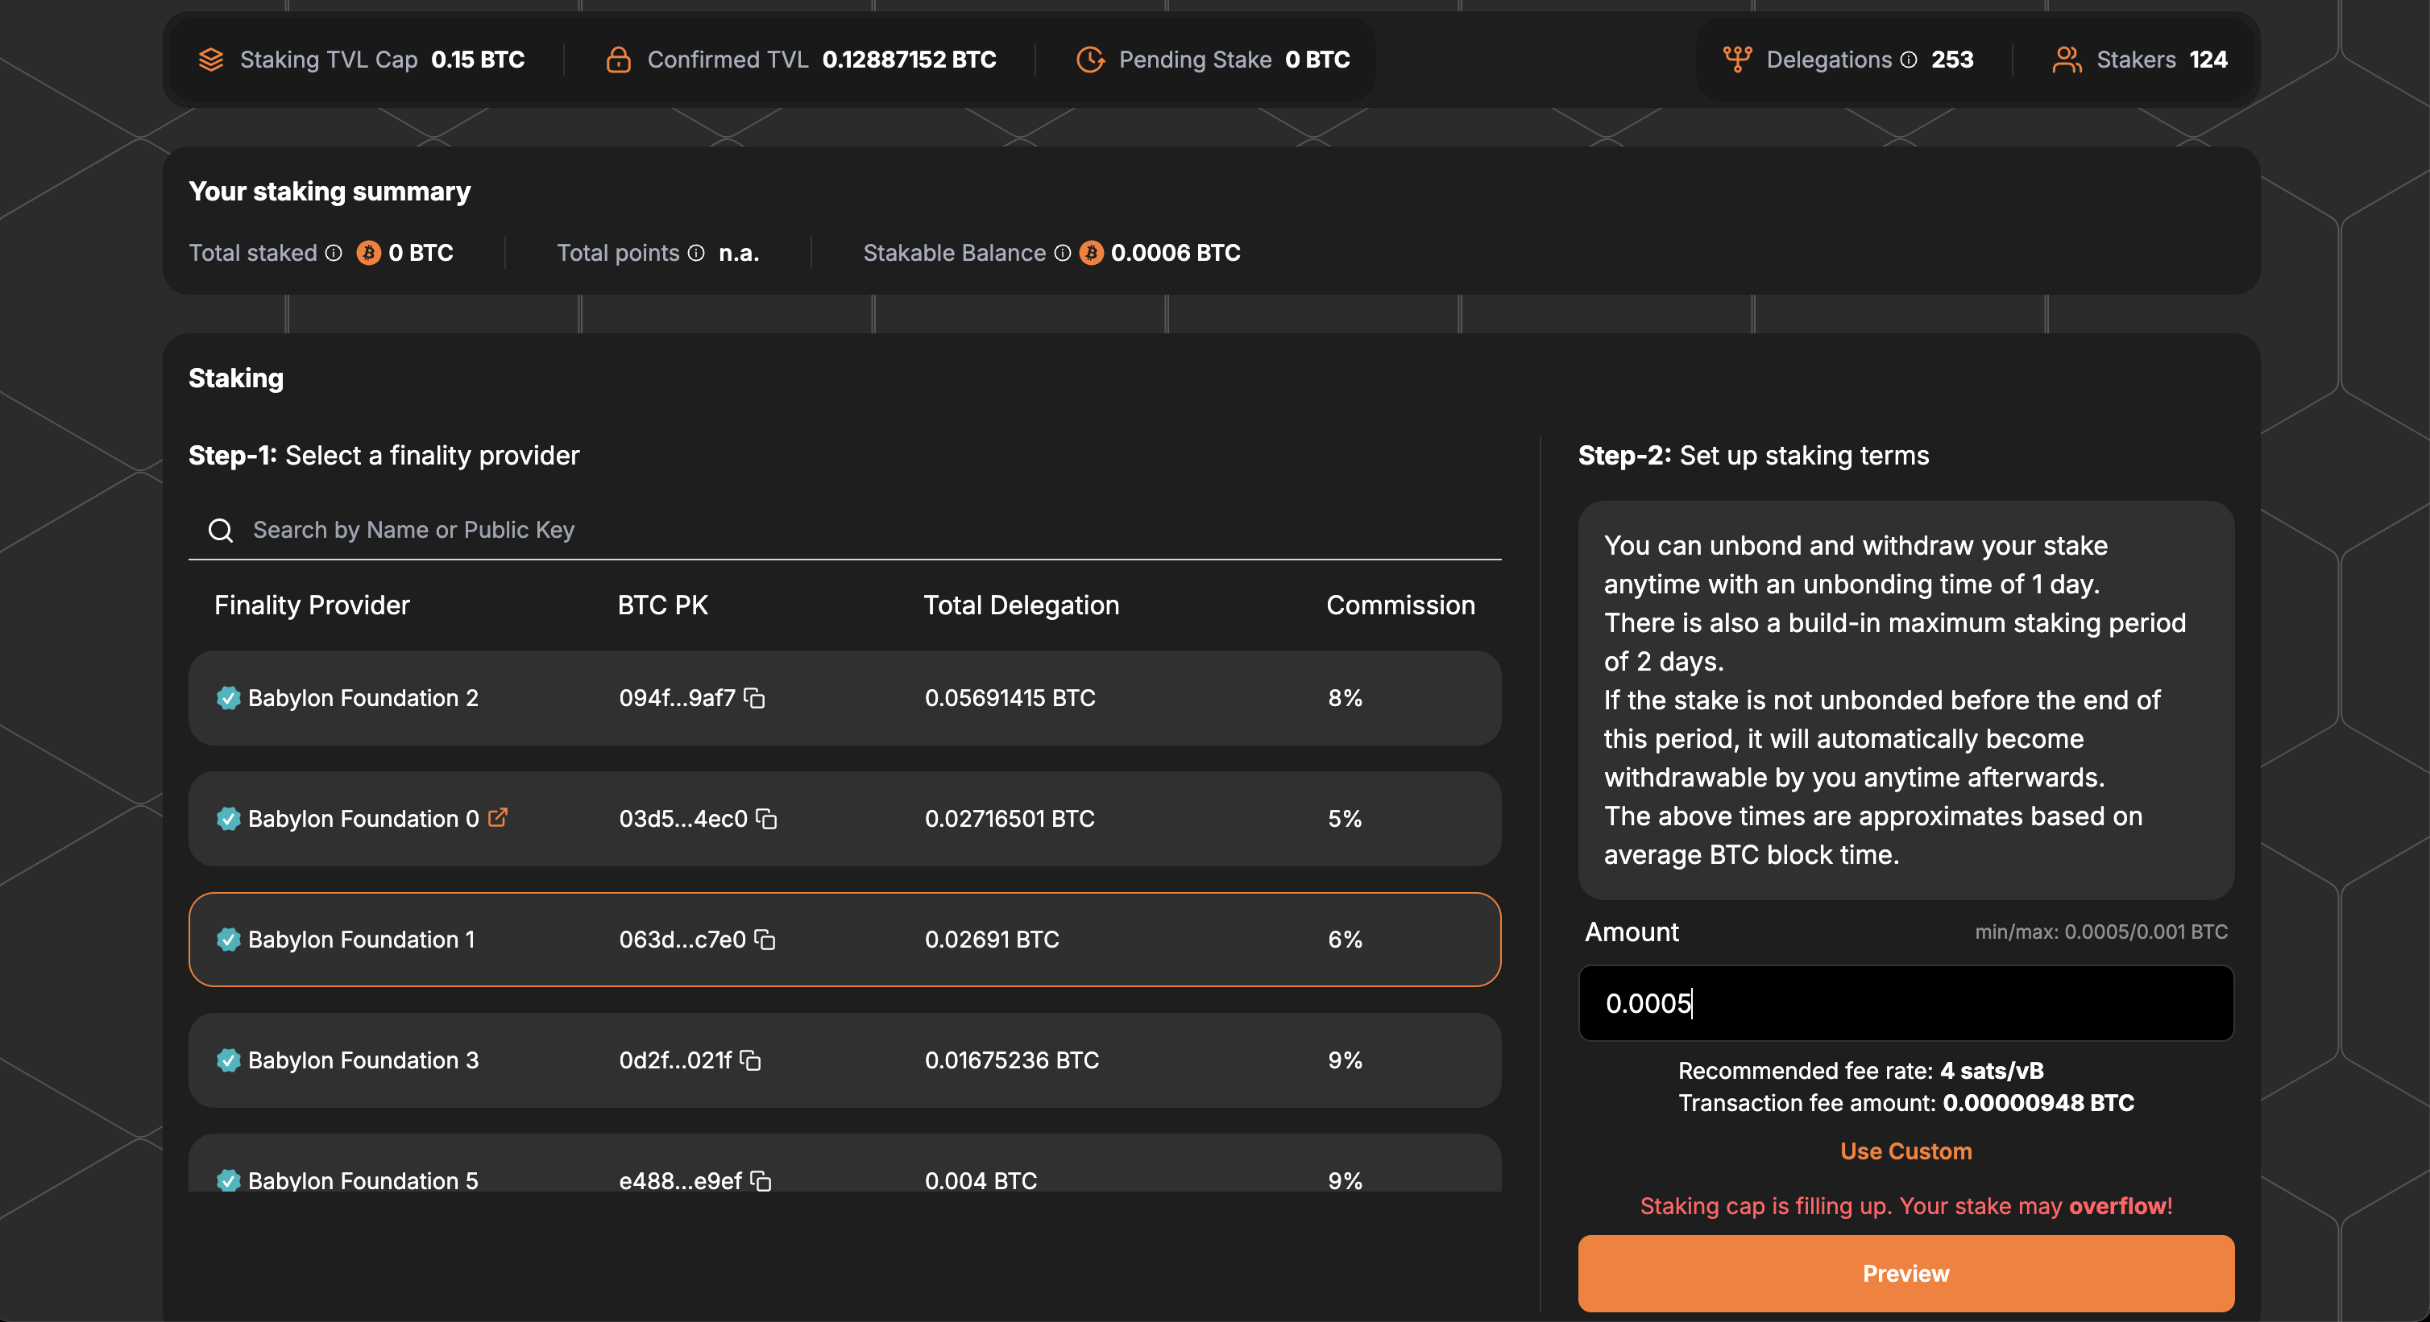
Task: Copy the BTC PK 063d...c7e0
Action: point(765,939)
